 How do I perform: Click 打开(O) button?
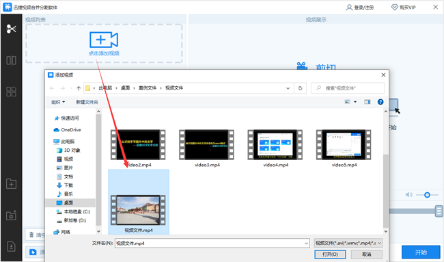tap(330, 254)
